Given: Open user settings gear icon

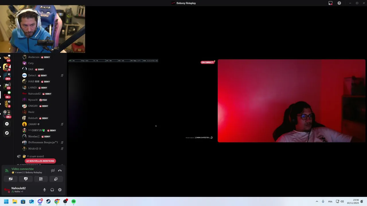Looking at the screenshot, I should pos(60,190).
